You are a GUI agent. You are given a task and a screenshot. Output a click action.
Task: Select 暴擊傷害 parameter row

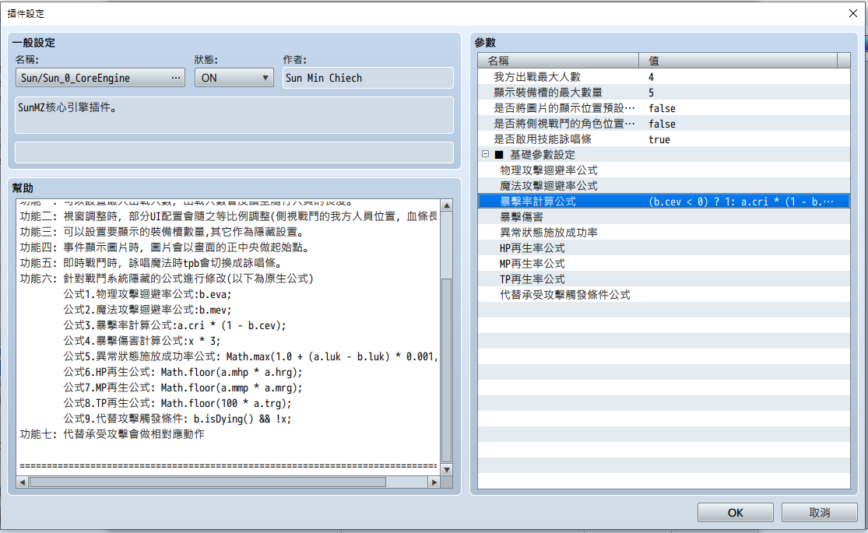coord(664,217)
